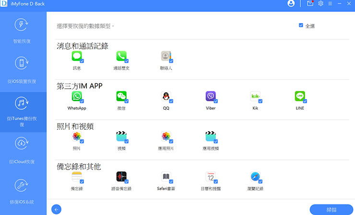Open the mail feedback icon
This screenshot has height=215, width=355.
(310, 3)
